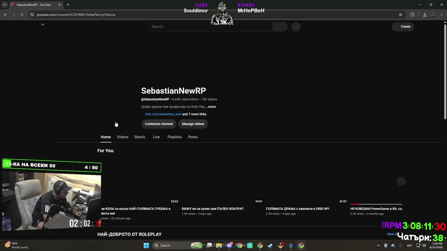Click the БГР keyboard language indicator
Image resolution: width=447 pixels, height=251 pixels.
coord(409,245)
